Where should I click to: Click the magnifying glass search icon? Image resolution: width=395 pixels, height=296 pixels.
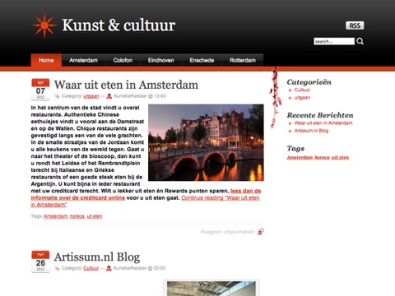pos(360,41)
